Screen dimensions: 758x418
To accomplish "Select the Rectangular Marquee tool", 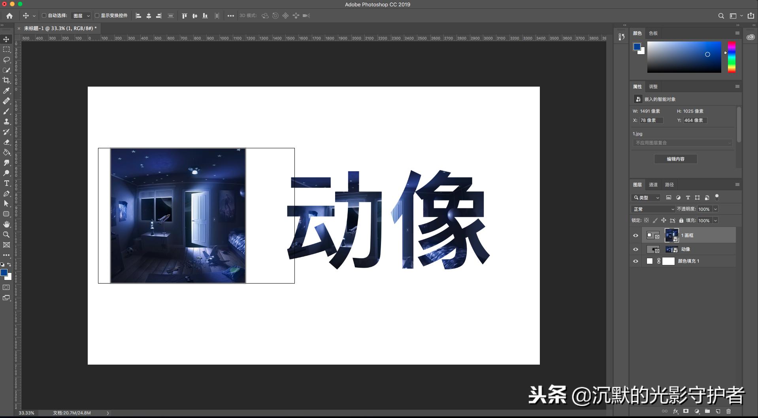I will 6,49.
